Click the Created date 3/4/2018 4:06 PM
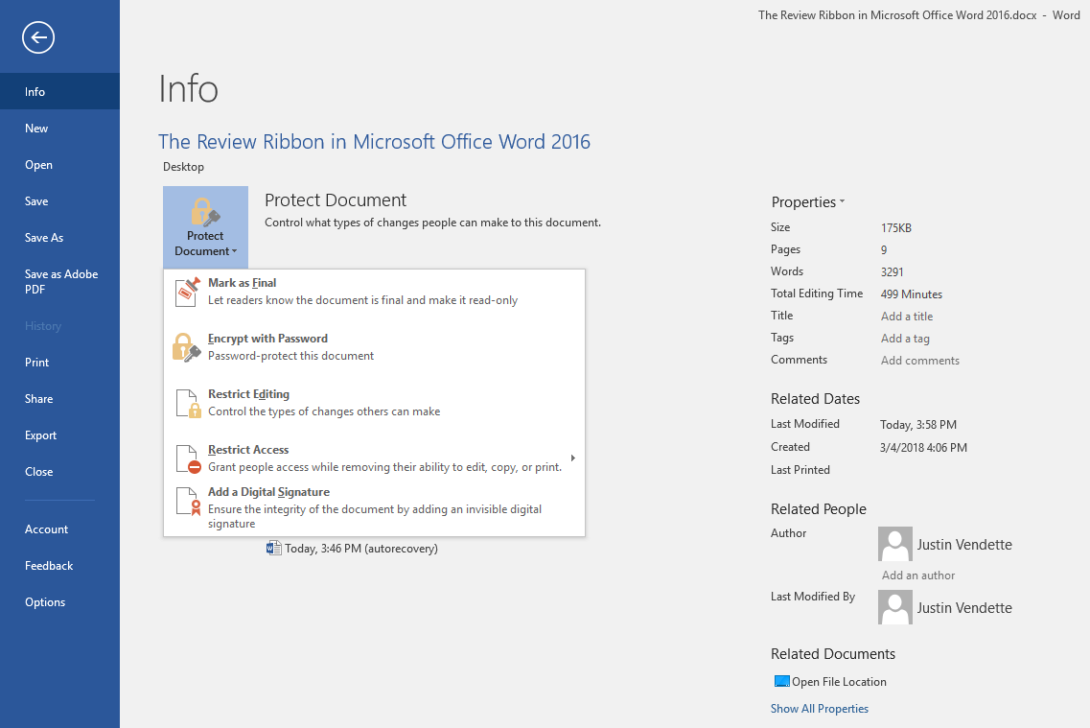Screen dimensions: 1090x728 click(923, 447)
